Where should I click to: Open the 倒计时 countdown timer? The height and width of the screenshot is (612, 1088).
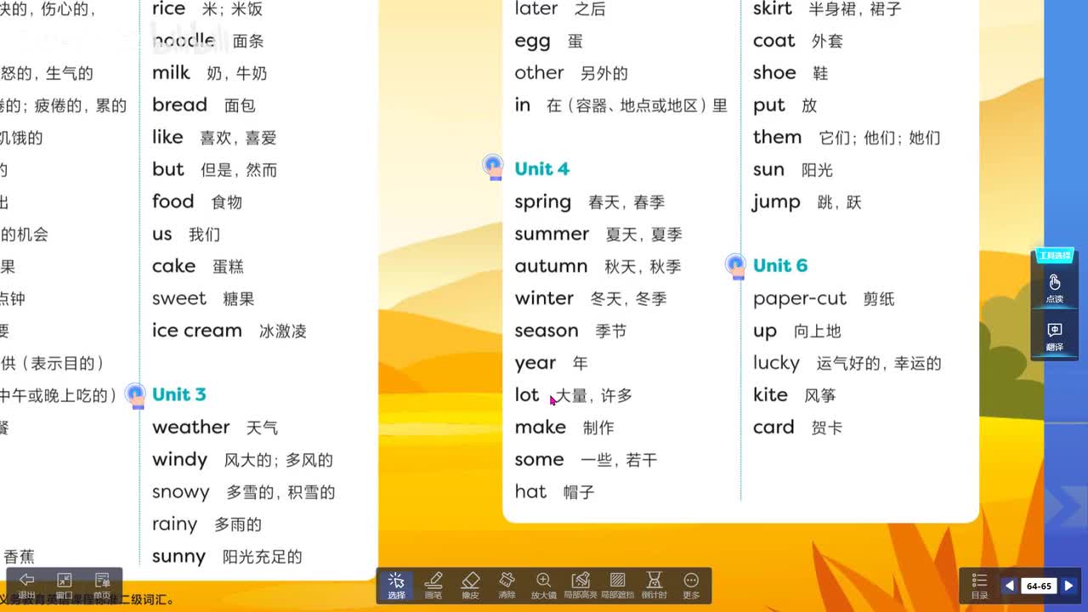click(x=654, y=585)
